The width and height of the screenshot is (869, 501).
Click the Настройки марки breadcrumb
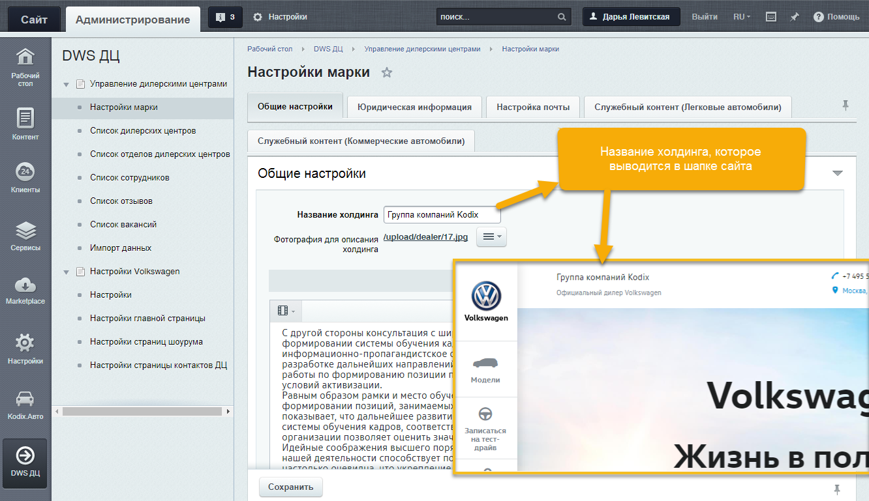[530, 49]
